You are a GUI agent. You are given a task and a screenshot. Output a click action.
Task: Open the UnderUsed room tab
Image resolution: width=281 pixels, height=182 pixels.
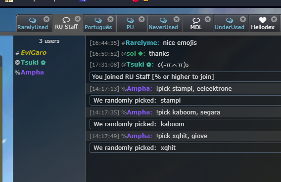point(230,24)
